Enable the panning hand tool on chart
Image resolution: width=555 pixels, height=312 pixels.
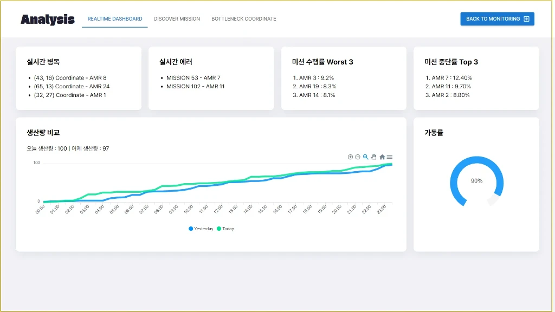pos(373,157)
